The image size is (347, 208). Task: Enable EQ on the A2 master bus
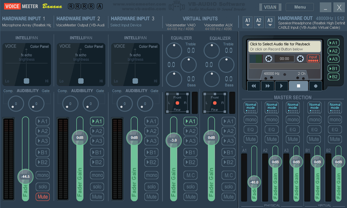point(272,129)
